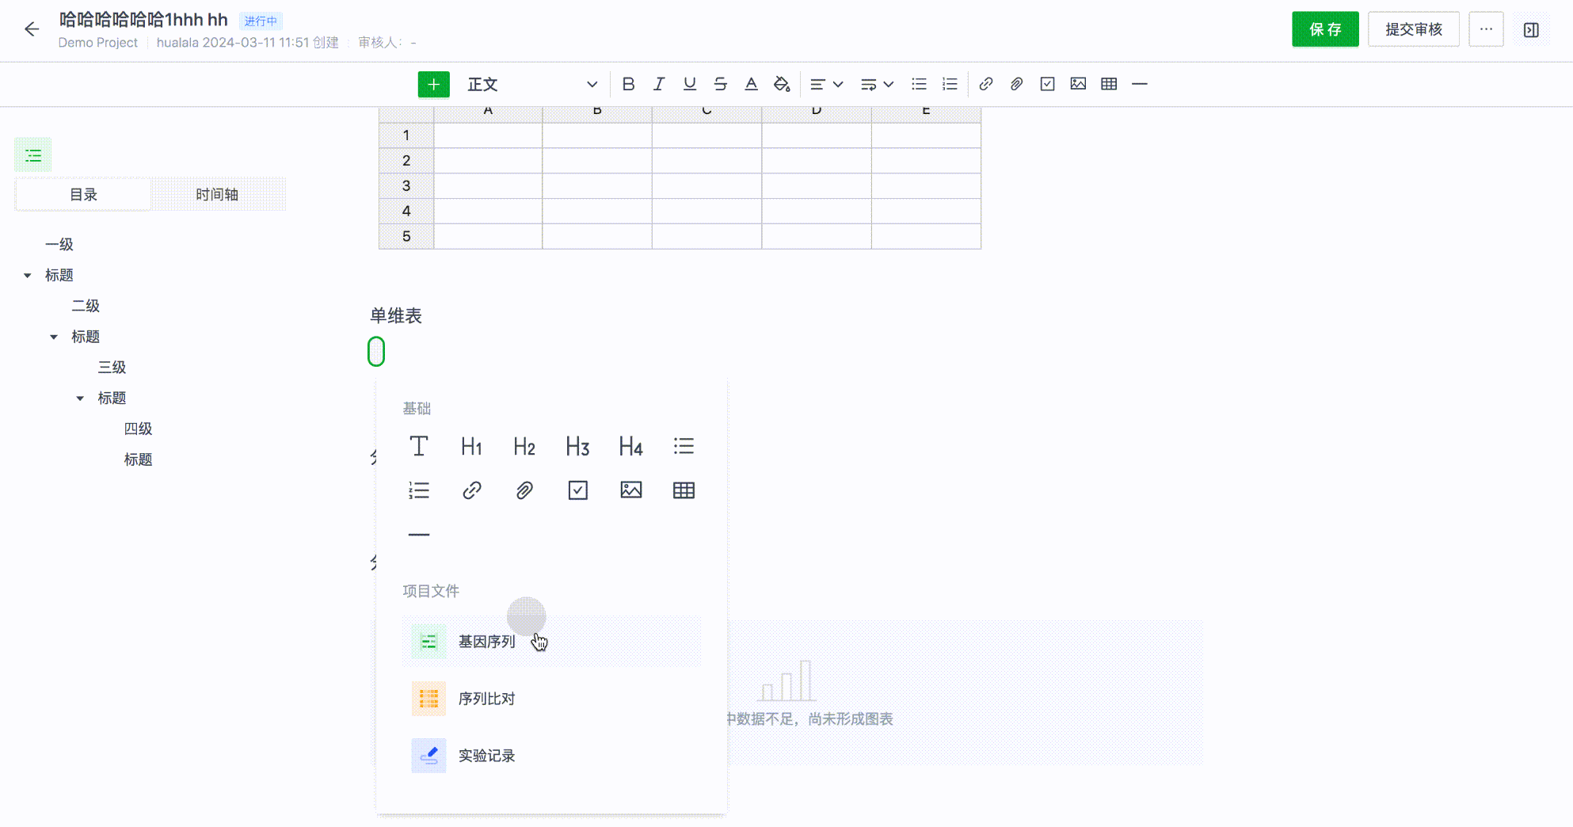Insert H2 heading from popup menu

pyautogui.click(x=524, y=447)
